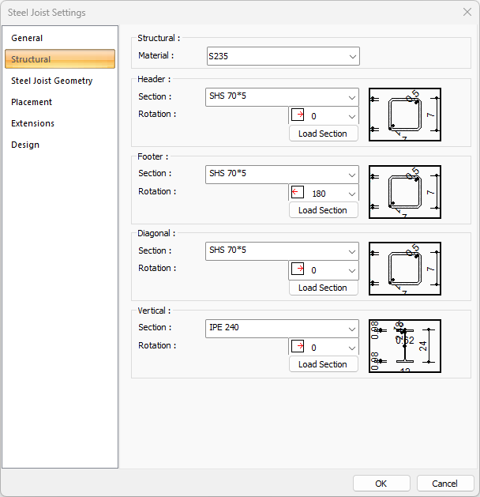Switch to the General tab
The height and width of the screenshot is (497, 480).
pyautogui.click(x=27, y=38)
